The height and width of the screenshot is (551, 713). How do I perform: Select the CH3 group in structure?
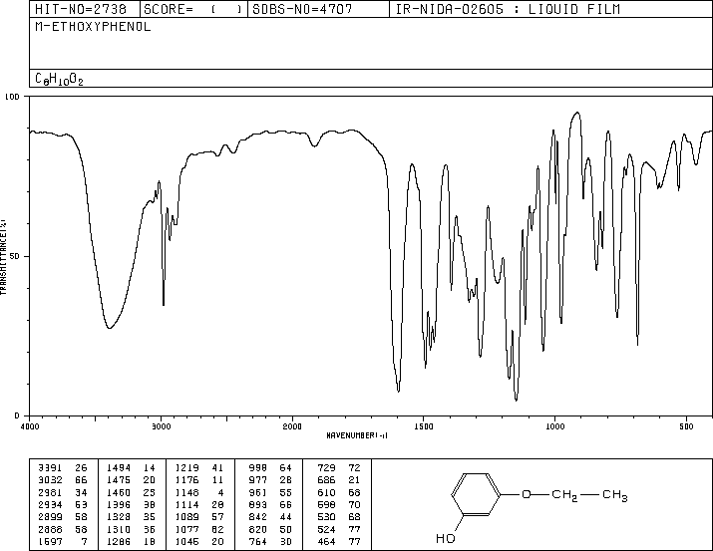(x=615, y=495)
